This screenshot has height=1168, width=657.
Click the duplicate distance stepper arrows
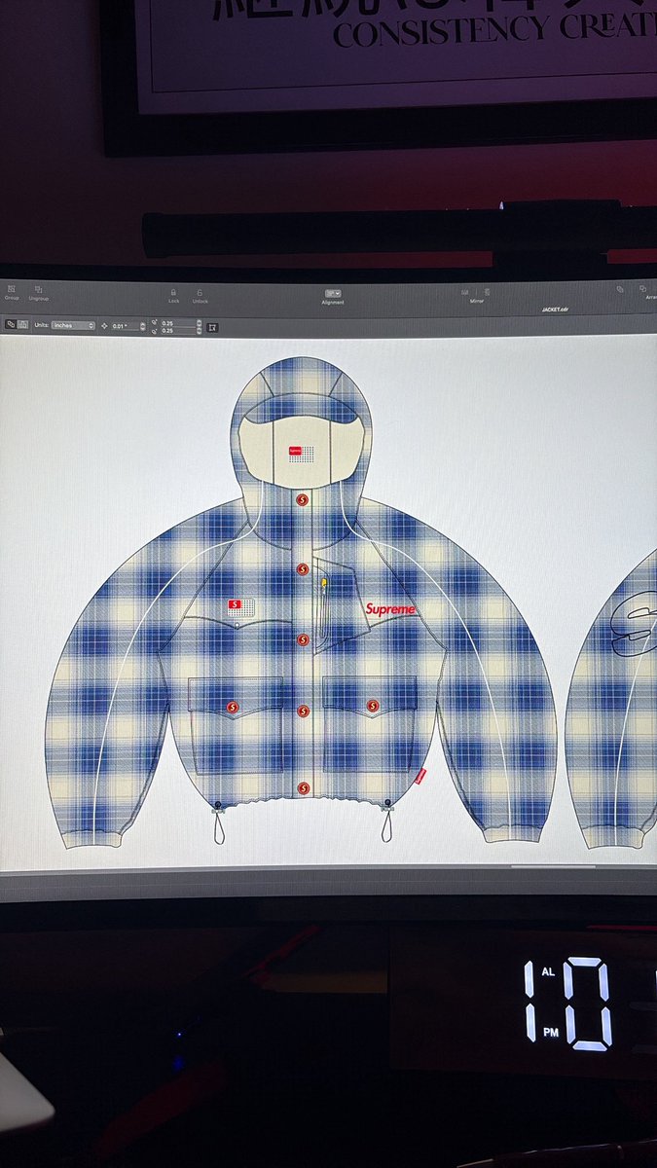pyautogui.click(x=199, y=326)
